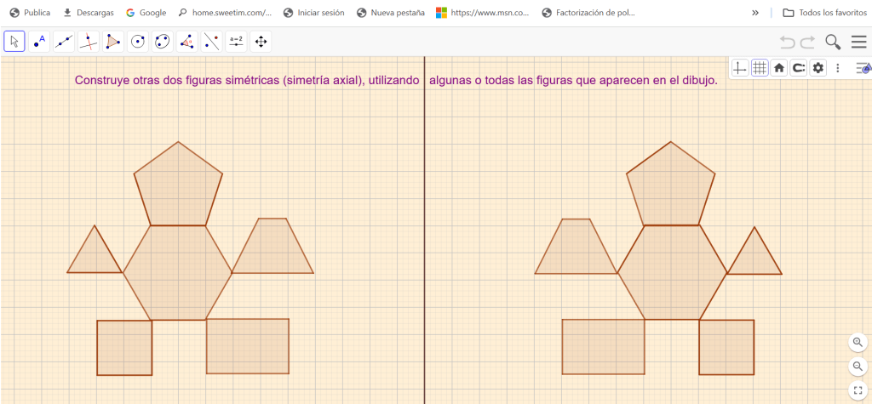This screenshot has height=404, width=872.
Task: Open the GeoGebra hamburger main menu
Action: pyautogui.click(x=858, y=42)
